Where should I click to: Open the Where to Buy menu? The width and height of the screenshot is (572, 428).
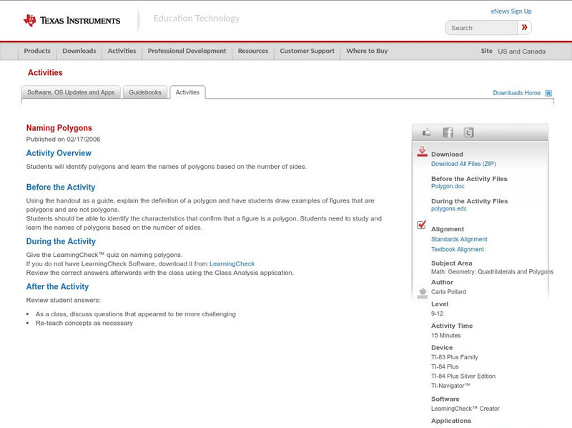pos(367,51)
